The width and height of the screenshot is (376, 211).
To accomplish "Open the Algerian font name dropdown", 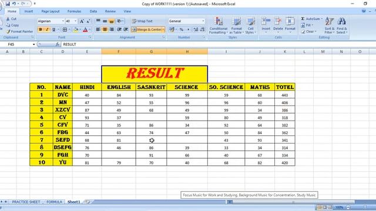I will coord(63,21).
